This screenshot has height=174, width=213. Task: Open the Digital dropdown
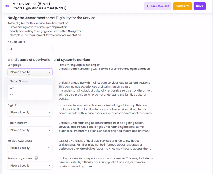click(30, 112)
